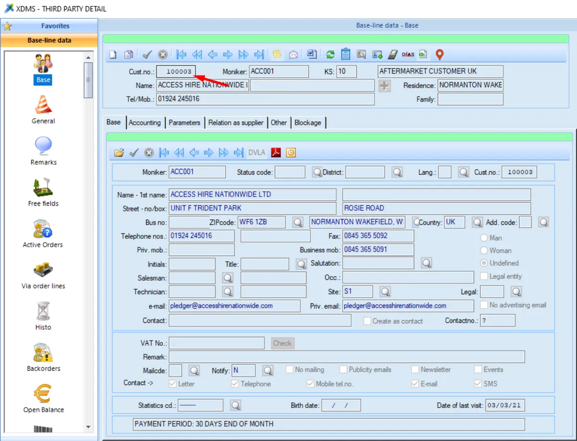Toggle the SMS contact checkbox
The height and width of the screenshot is (441, 577).
(478, 384)
